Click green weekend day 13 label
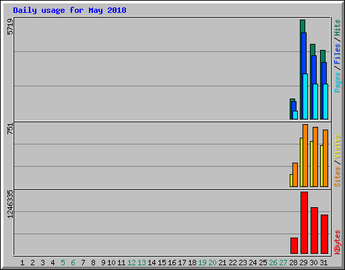Image resolution: width=345 pixels, height=270 pixels. tap(142, 263)
